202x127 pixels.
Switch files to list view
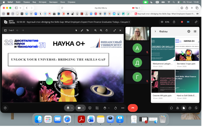pos(195,31)
